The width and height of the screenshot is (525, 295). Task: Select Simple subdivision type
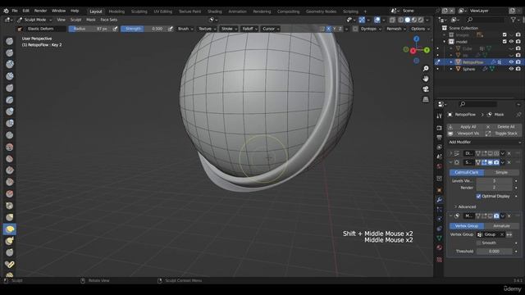(x=501, y=172)
